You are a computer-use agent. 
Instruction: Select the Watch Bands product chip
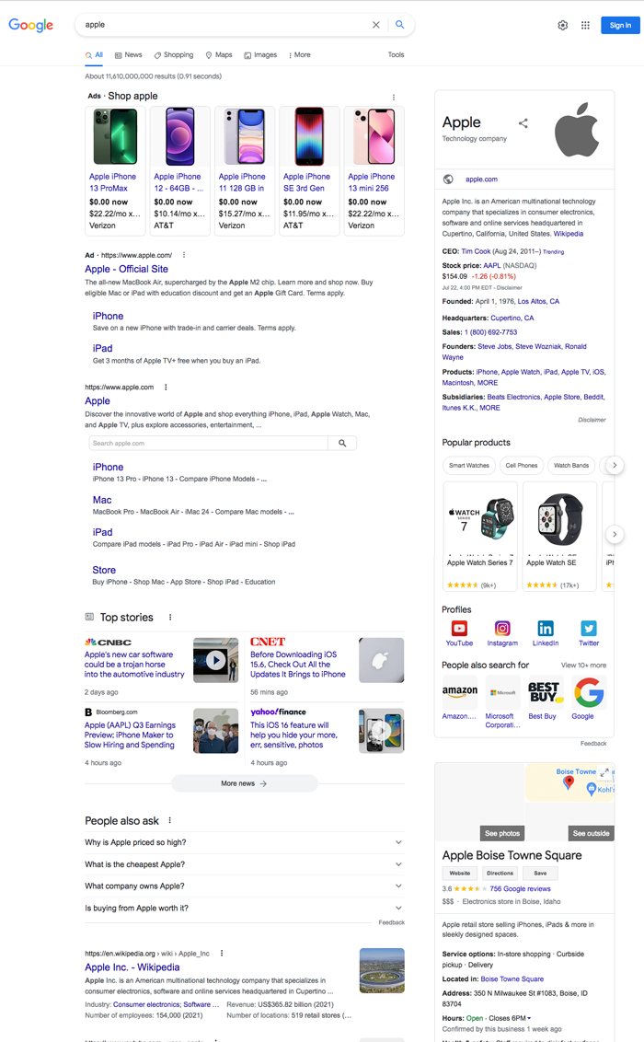[x=571, y=466]
